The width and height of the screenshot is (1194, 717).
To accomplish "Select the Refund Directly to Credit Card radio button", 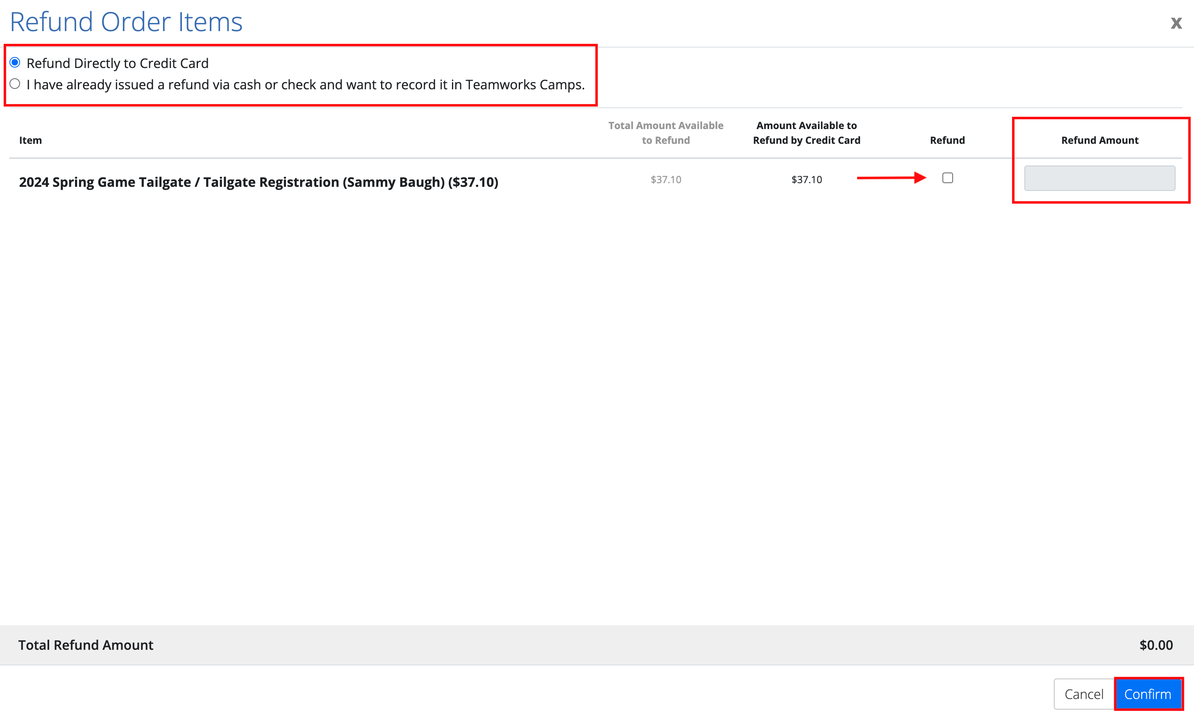I will [x=15, y=63].
